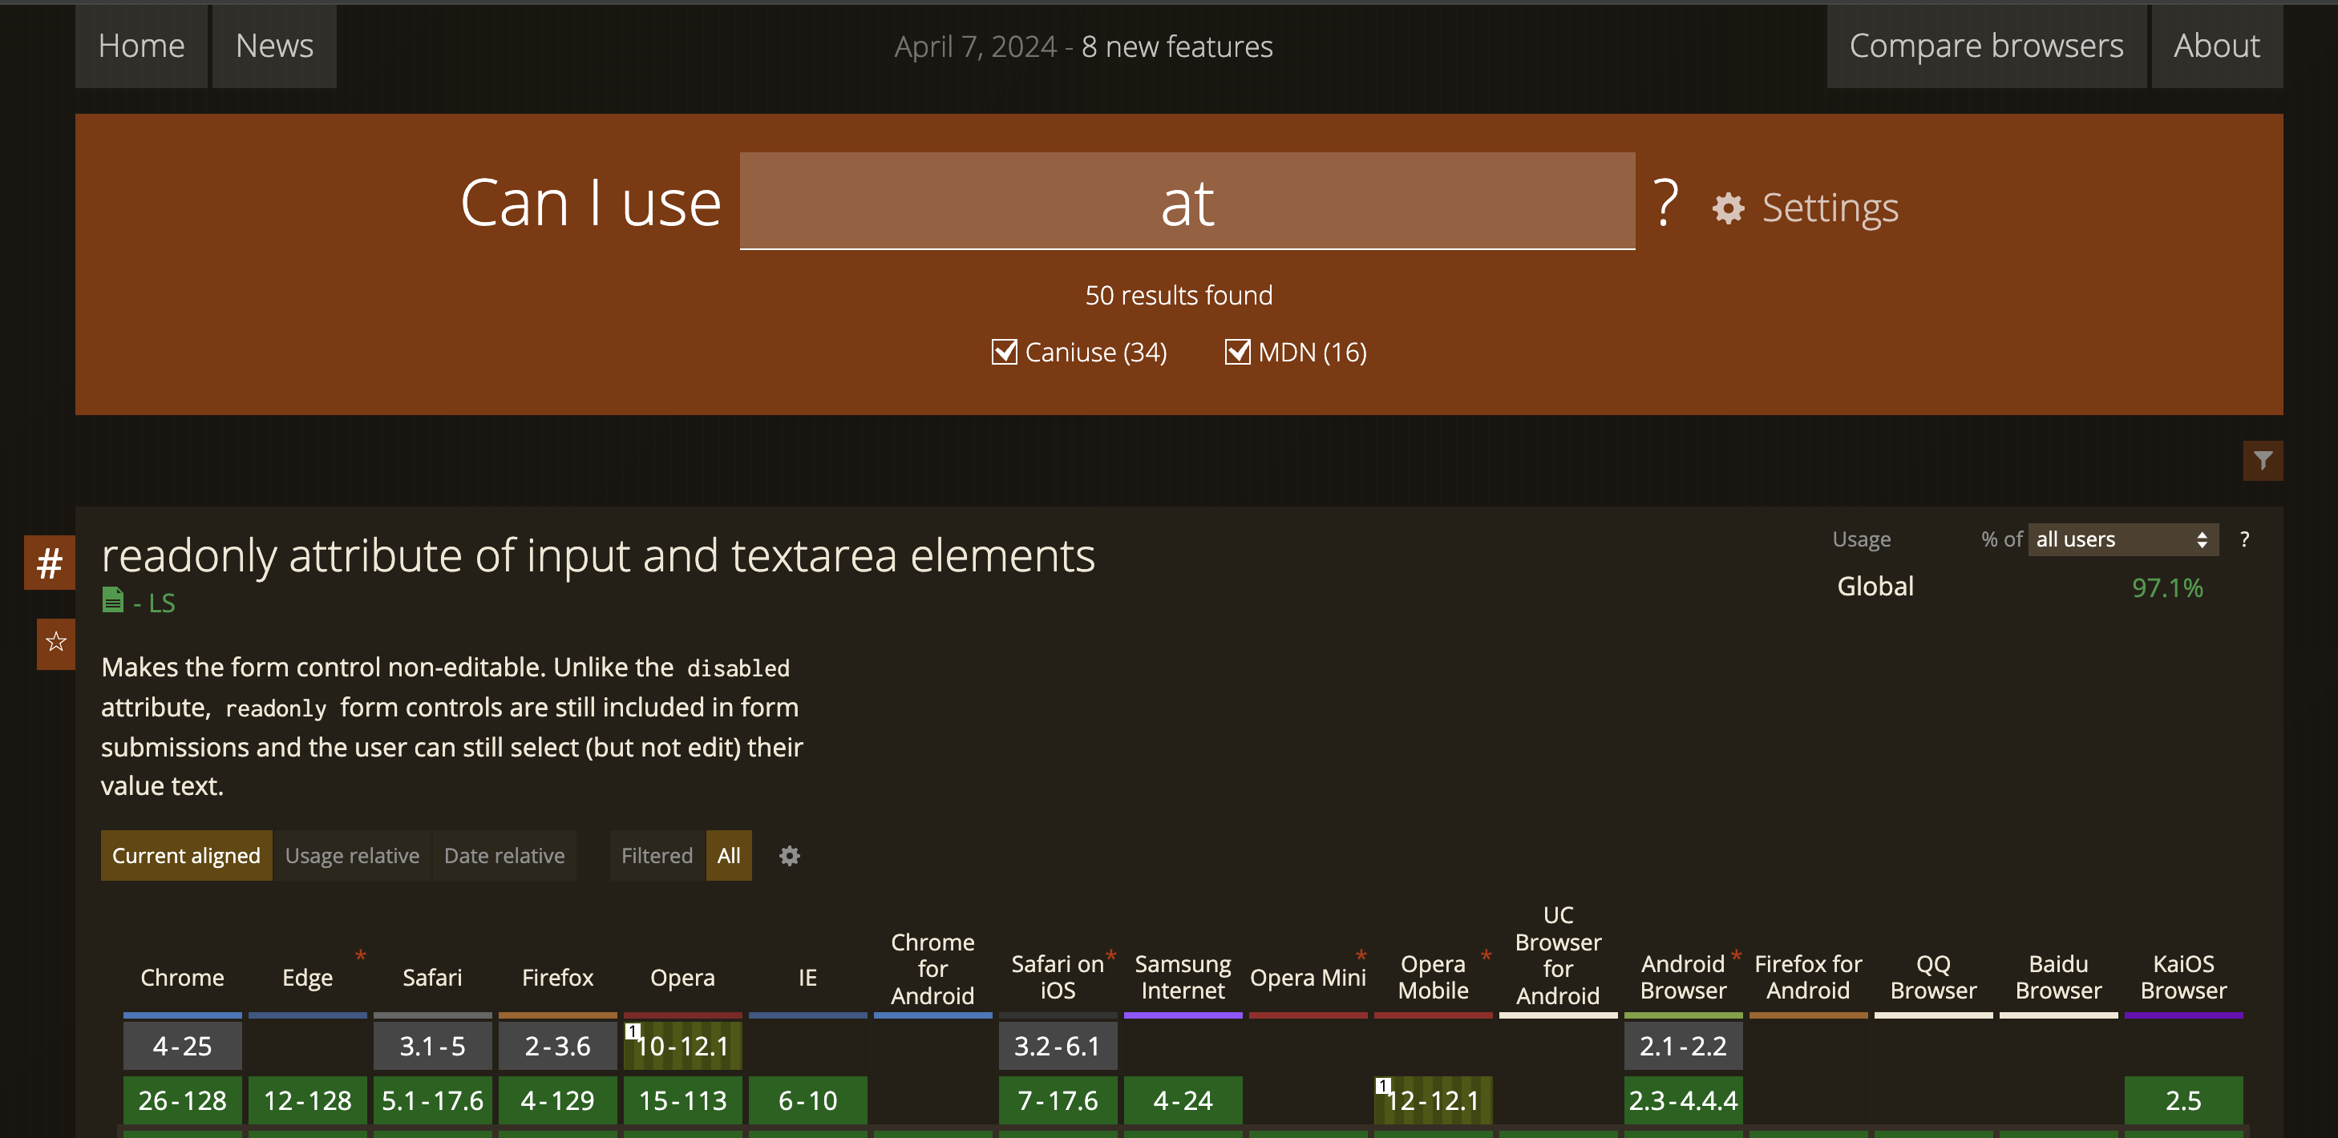The height and width of the screenshot is (1138, 2338).
Task: Uncheck the MDN results checkbox
Action: coord(1237,352)
